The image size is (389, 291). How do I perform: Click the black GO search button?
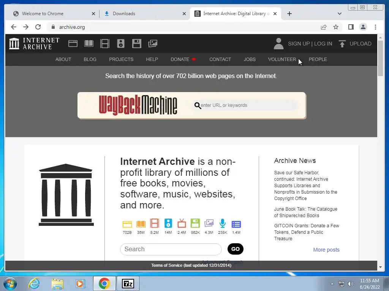click(x=236, y=249)
